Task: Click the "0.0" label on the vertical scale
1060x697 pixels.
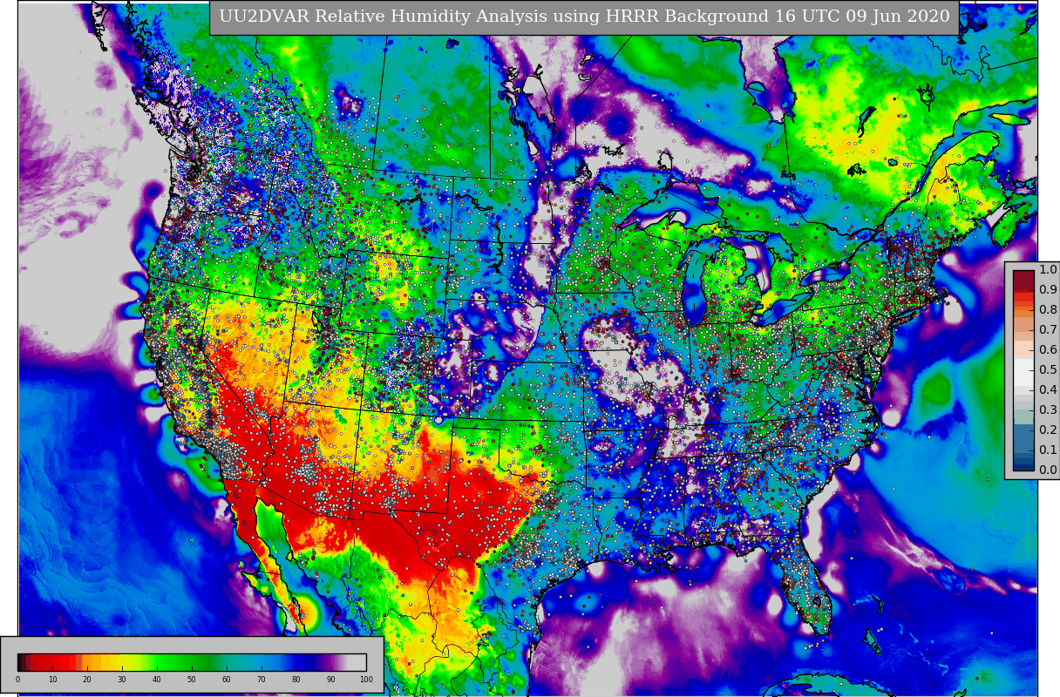Action: [1048, 470]
